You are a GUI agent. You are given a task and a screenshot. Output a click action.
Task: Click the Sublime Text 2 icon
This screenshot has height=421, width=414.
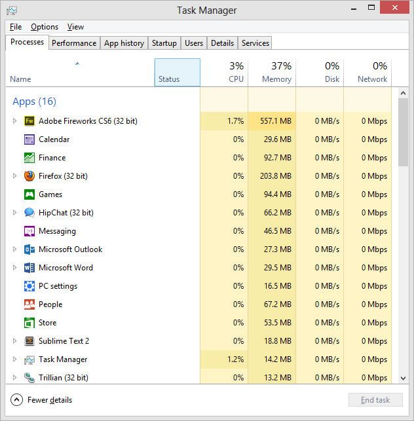tap(29, 341)
